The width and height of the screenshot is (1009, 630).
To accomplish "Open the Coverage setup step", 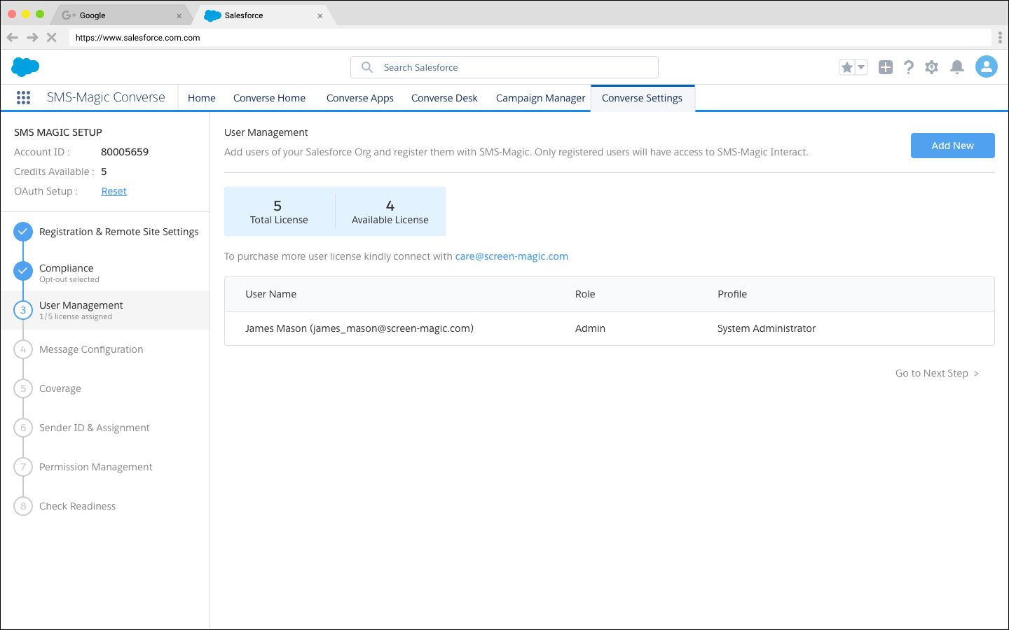I will [60, 388].
